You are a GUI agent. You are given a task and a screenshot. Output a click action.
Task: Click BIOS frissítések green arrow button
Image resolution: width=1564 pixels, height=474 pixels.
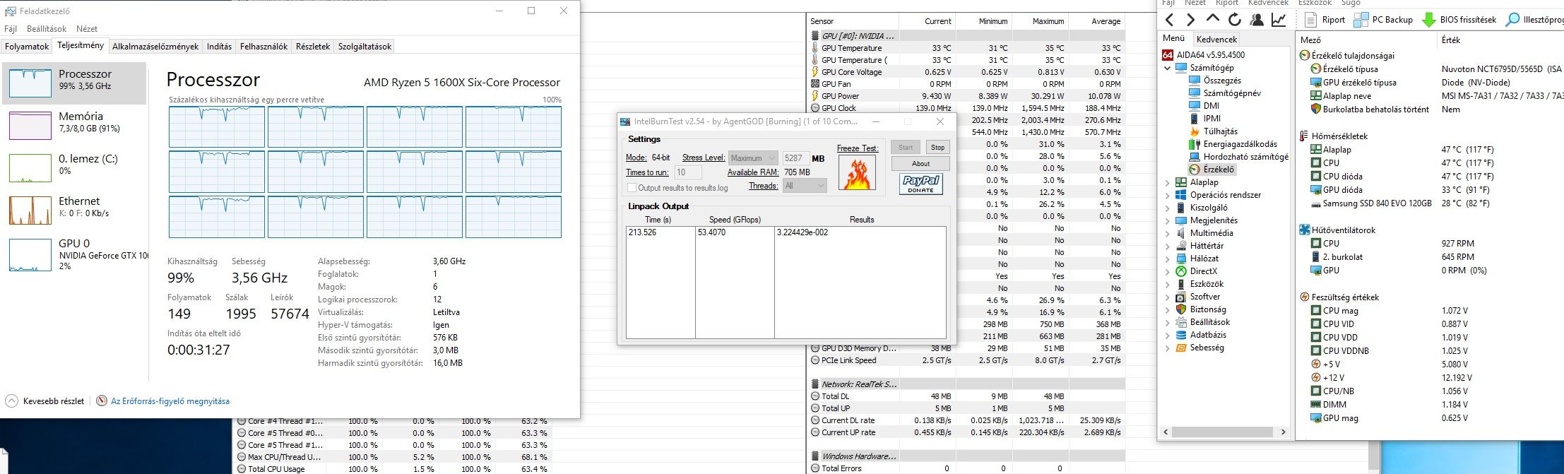click(1459, 20)
